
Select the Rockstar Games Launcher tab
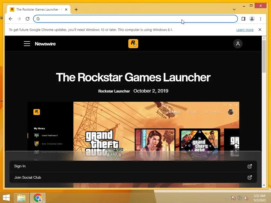(39, 10)
